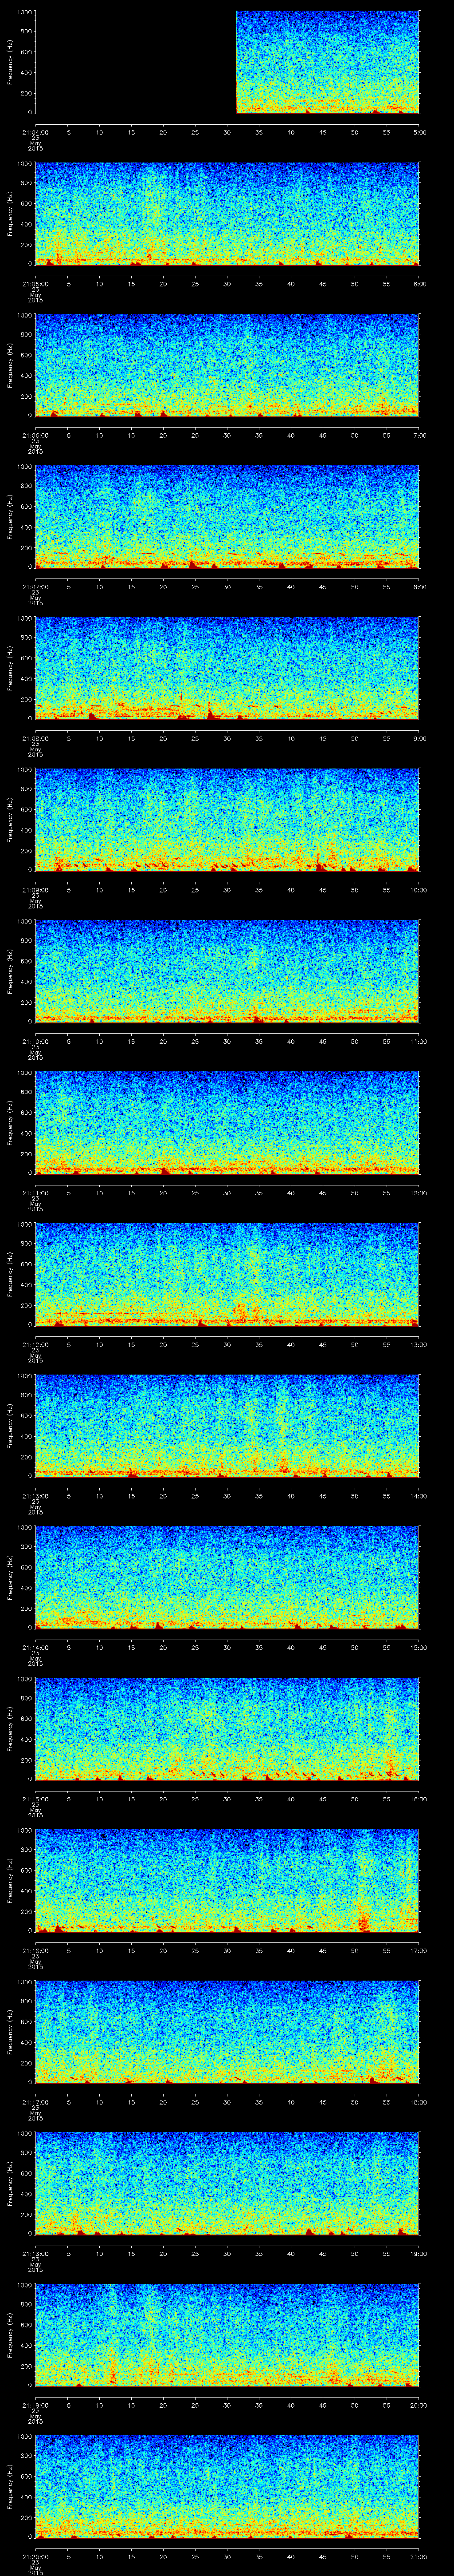Open the spectrogram panel starting at 21:06:00
The image size is (454, 2576).
click(x=227, y=365)
